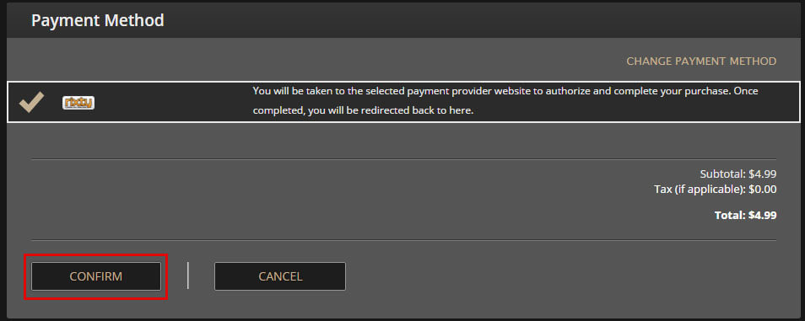The height and width of the screenshot is (321, 805).
Task: Click the vertical divider between Confirm and Cancel
Action: (x=188, y=276)
